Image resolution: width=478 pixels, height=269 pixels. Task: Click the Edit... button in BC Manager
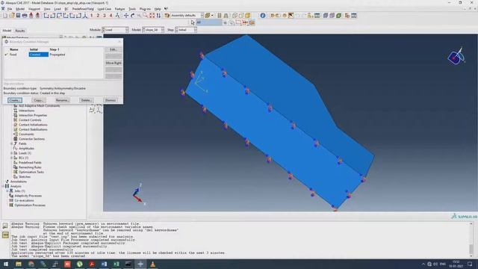coord(114,49)
